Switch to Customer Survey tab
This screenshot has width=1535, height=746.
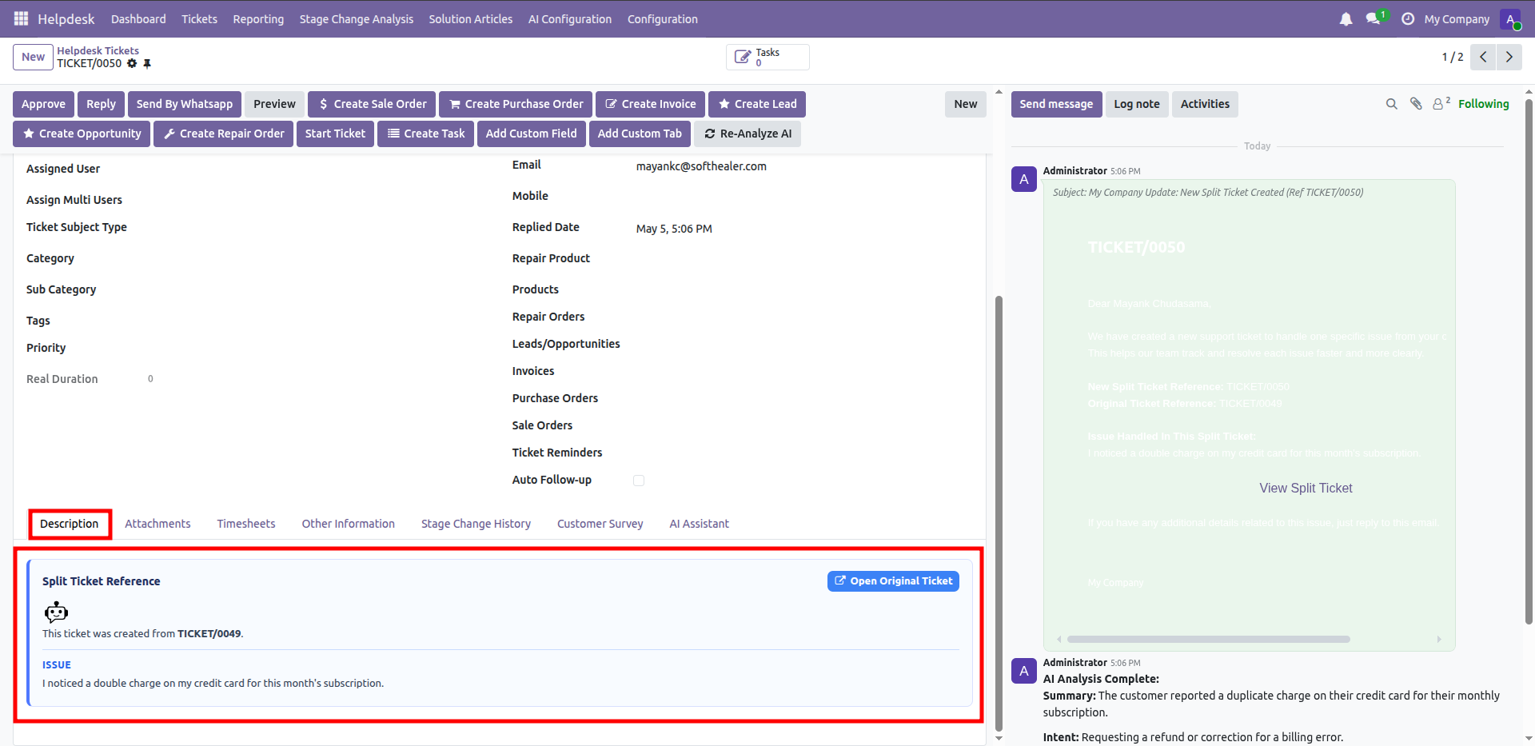(x=600, y=524)
